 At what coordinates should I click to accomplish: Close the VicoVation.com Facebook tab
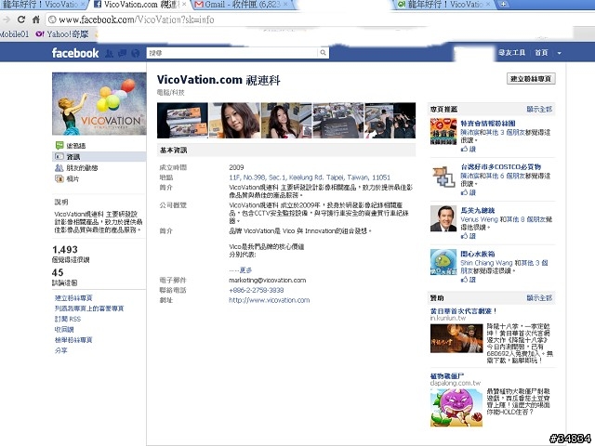(x=184, y=4)
